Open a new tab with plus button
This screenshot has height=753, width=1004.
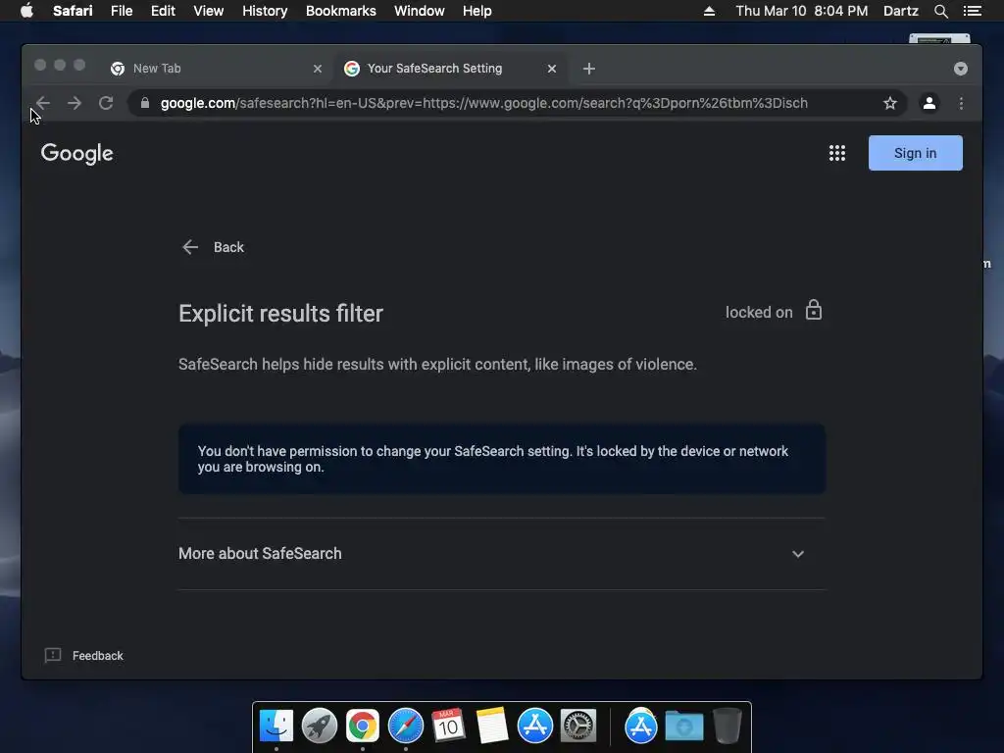(x=589, y=69)
